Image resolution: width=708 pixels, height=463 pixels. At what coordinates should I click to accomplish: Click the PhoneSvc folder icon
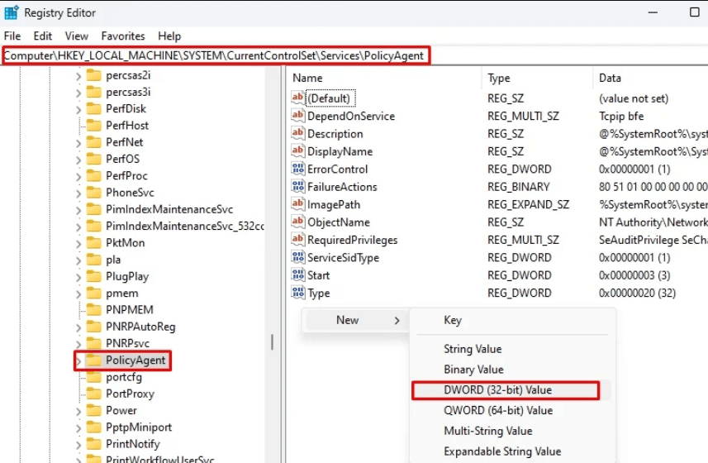point(93,193)
